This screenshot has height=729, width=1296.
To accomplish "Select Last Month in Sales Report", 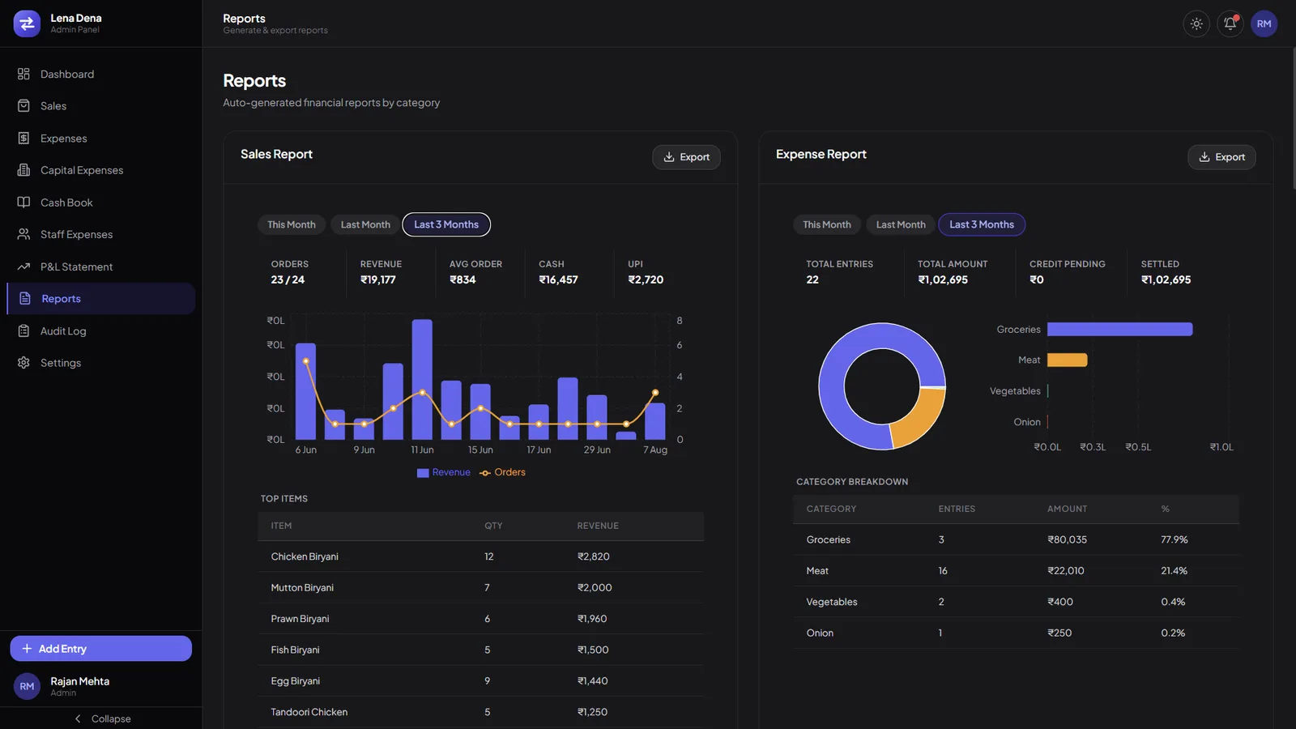I will [x=365, y=224].
